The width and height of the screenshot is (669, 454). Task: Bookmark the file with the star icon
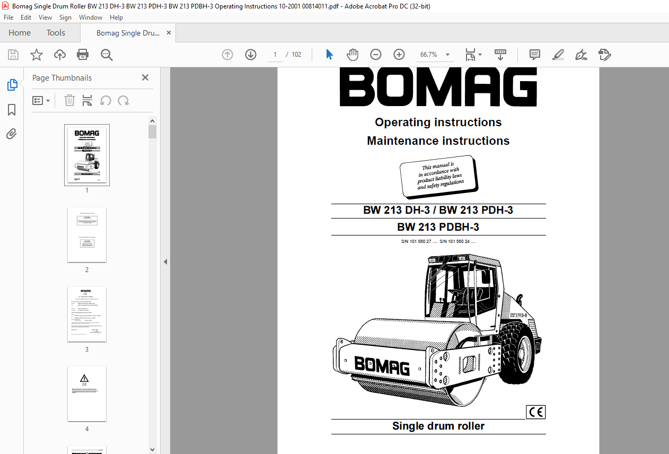point(37,55)
